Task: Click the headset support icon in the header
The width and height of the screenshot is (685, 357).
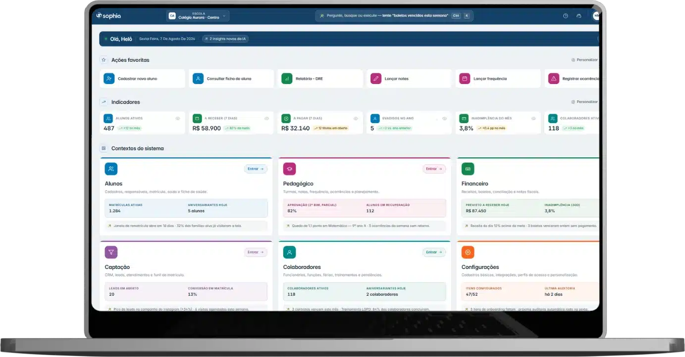Action: pos(579,16)
